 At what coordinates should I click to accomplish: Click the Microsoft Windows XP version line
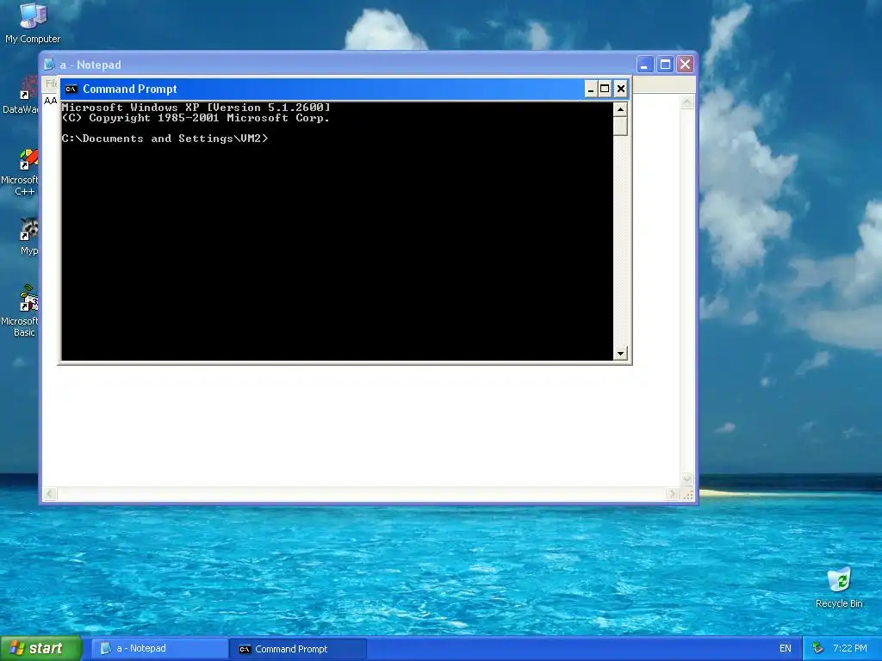pyautogui.click(x=196, y=108)
